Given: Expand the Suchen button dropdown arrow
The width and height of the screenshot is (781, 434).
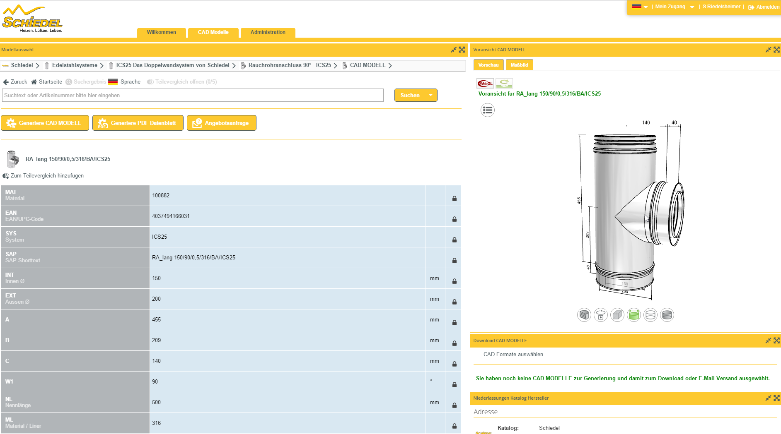Looking at the screenshot, I should (430, 95).
